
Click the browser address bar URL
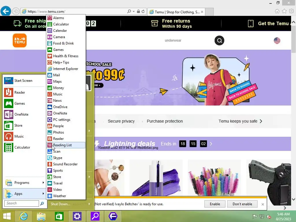point(46,12)
